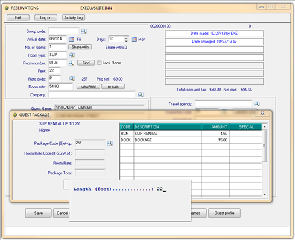Select the Date changed note line
The image size is (295, 240).
[x=214, y=42]
